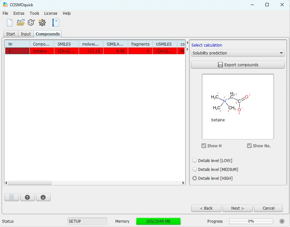Move compound up with up-arrow button
The height and width of the screenshot is (227, 290).
pyautogui.click(x=28, y=197)
